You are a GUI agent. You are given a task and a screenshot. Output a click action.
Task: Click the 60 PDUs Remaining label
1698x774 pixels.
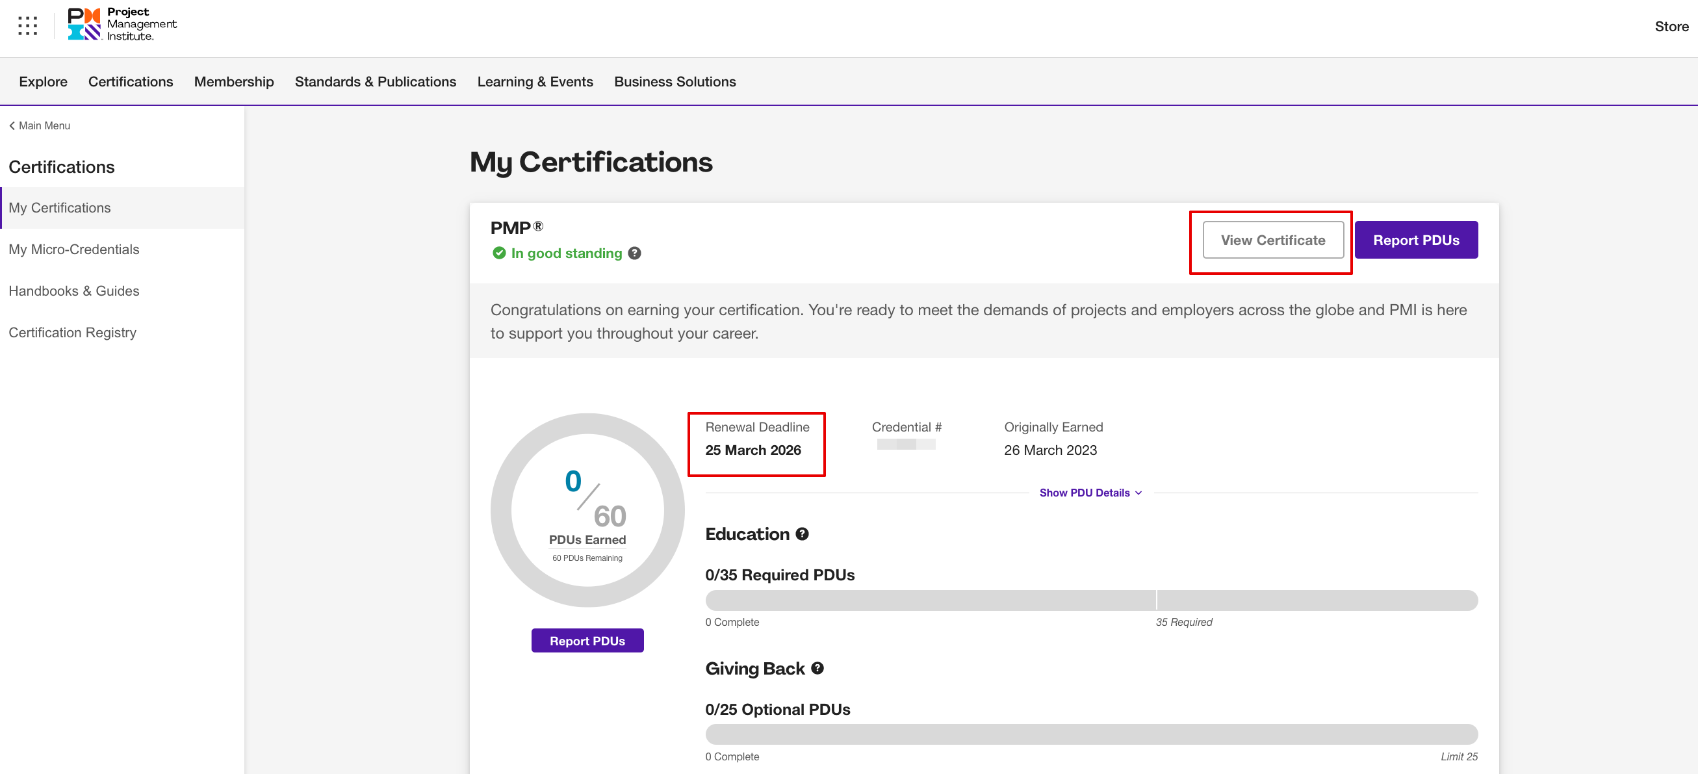click(587, 558)
